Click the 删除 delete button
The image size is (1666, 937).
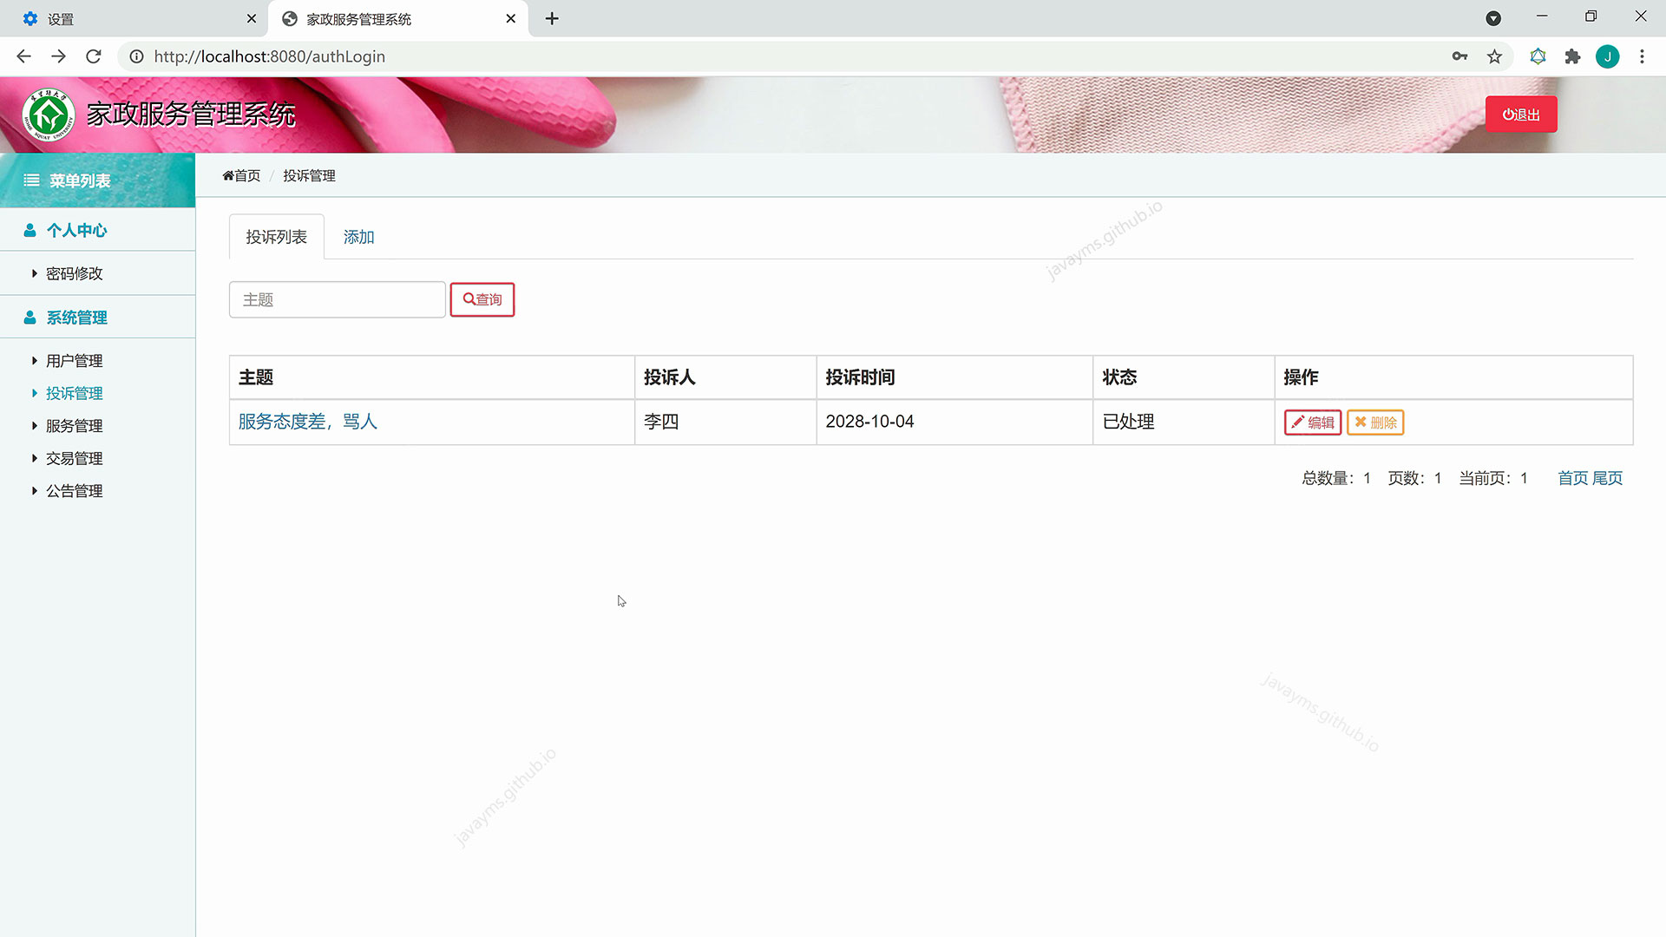click(1375, 423)
